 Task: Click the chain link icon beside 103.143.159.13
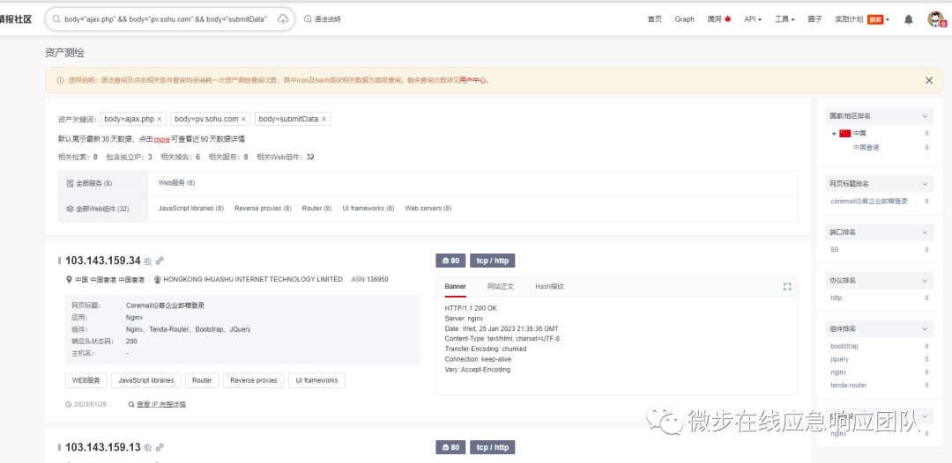(x=160, y=447)
